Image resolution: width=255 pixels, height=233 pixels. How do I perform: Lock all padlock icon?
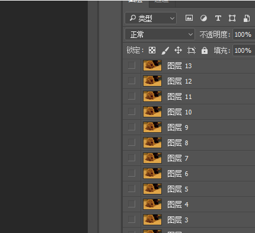coord(205,50)
